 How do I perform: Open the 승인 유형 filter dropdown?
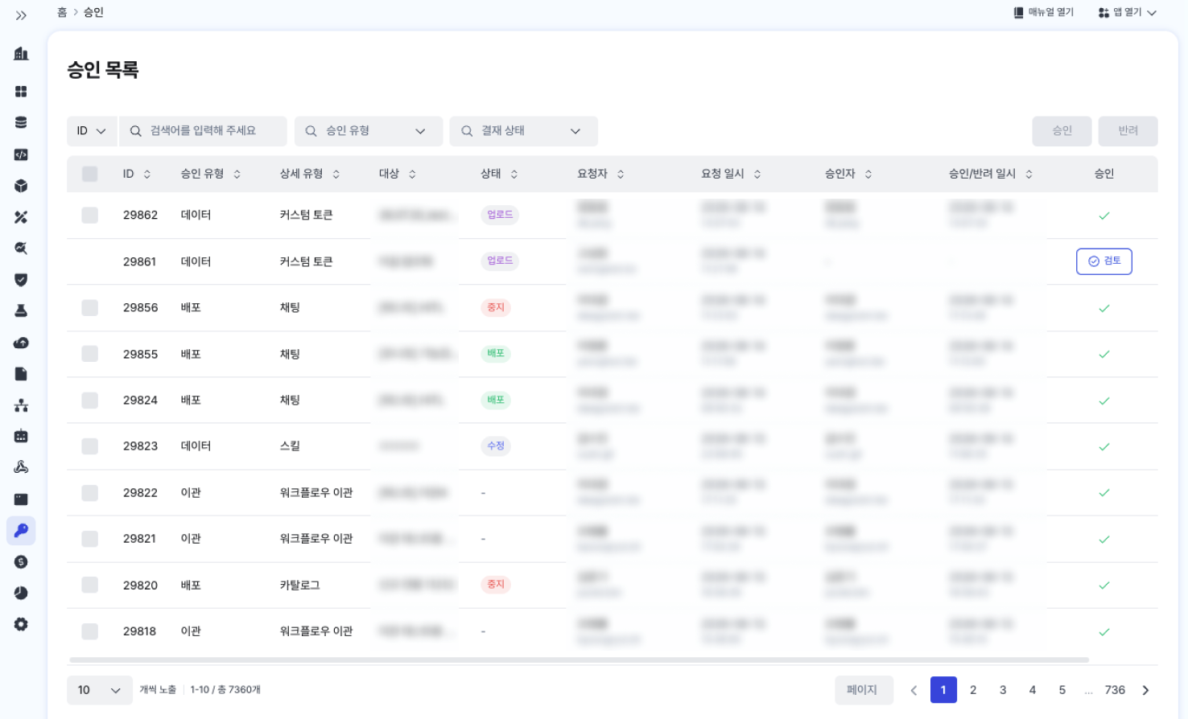click(x=369, y=131)
